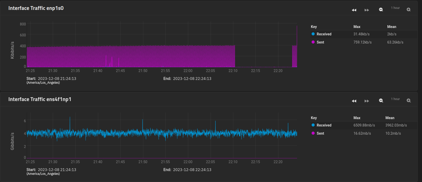The height and width of the screenshot is (182, 422).
Task: Click the Key header in enp1s0 legend
Action: [314, 27]
